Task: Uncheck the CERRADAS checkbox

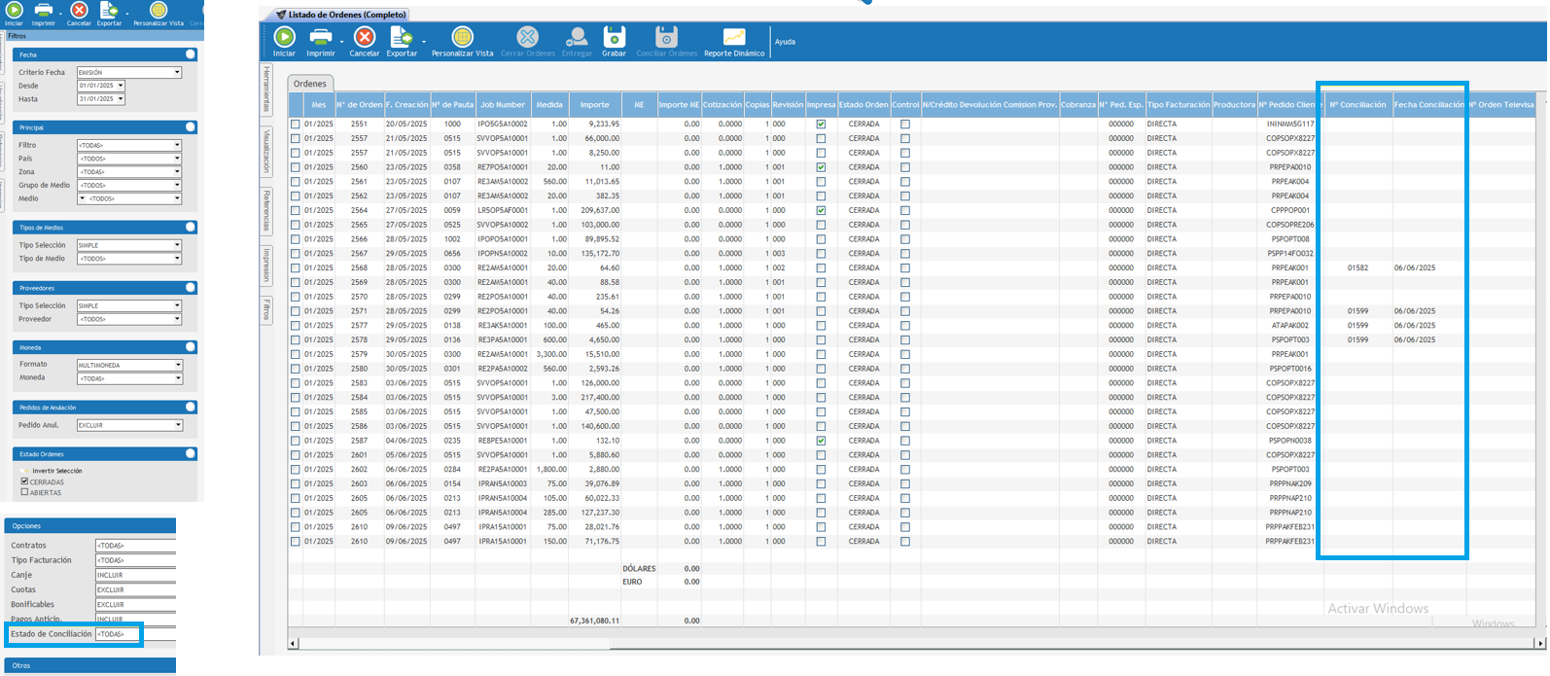Action: (x=25, y=481)
